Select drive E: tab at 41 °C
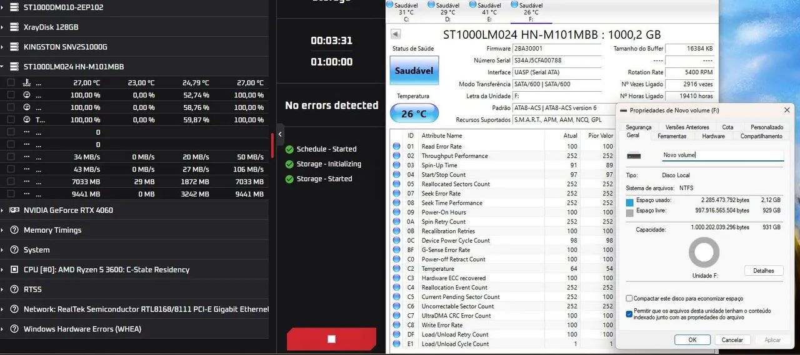Screen dimensions: 800x355 [x=489, y=12]
